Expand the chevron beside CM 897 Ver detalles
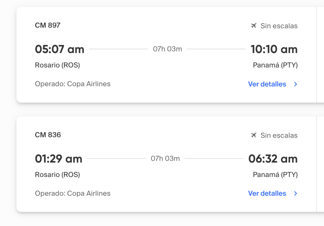The image size is (324, 226). [296, 84]
